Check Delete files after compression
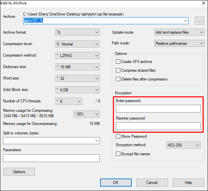 (118, 79)
